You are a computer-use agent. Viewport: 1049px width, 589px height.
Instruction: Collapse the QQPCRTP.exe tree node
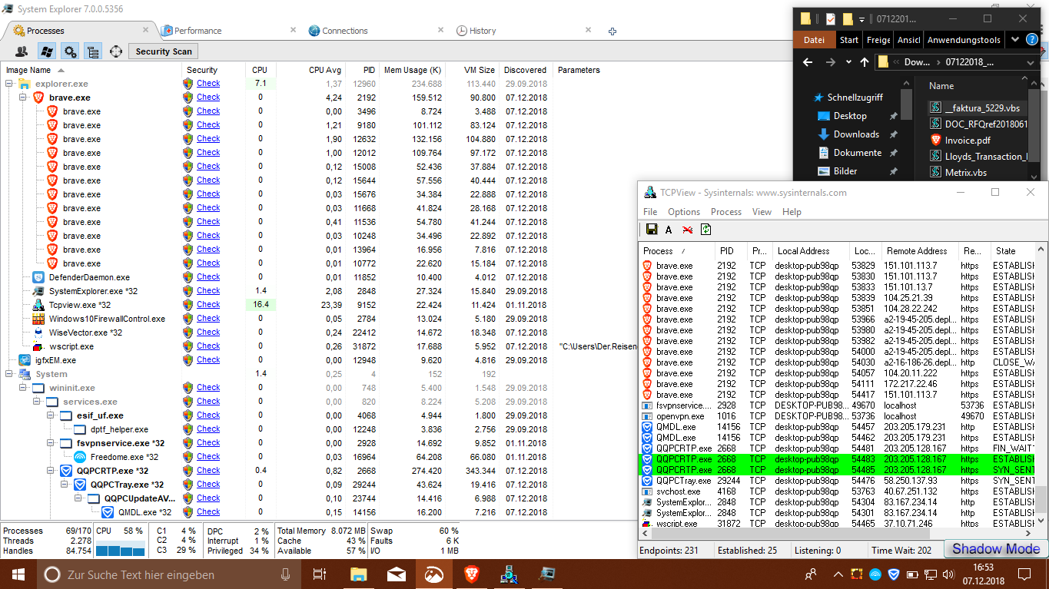coord(51,471)
